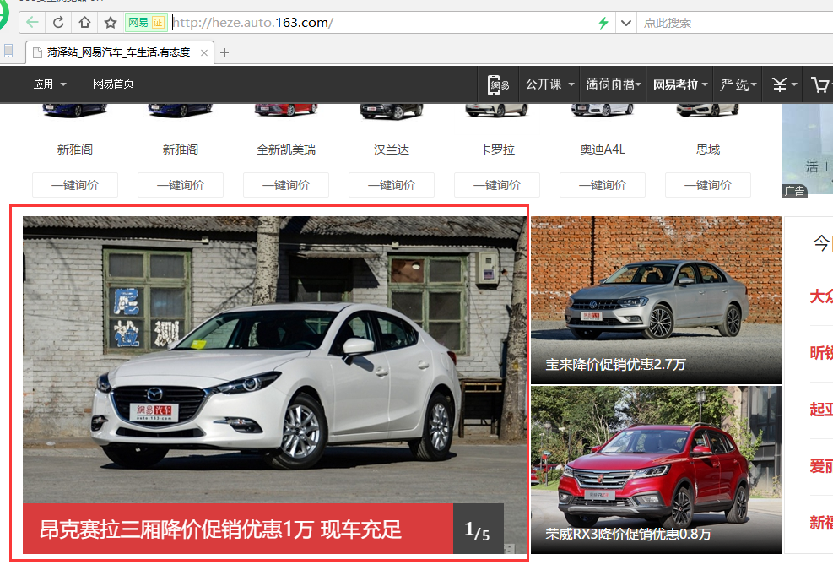Focus the heze.auto.163.com address field
This screenshot has width=833, height=570.
[x=383, y=23]
